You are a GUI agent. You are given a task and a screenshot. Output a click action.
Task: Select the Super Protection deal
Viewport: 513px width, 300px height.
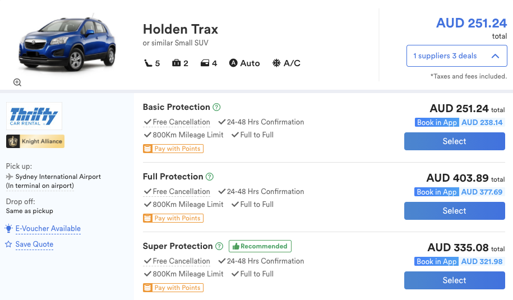pyautogui.click(x=454, y=280)
